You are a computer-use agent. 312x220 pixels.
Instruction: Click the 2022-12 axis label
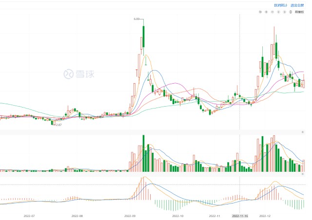[265, 216]
